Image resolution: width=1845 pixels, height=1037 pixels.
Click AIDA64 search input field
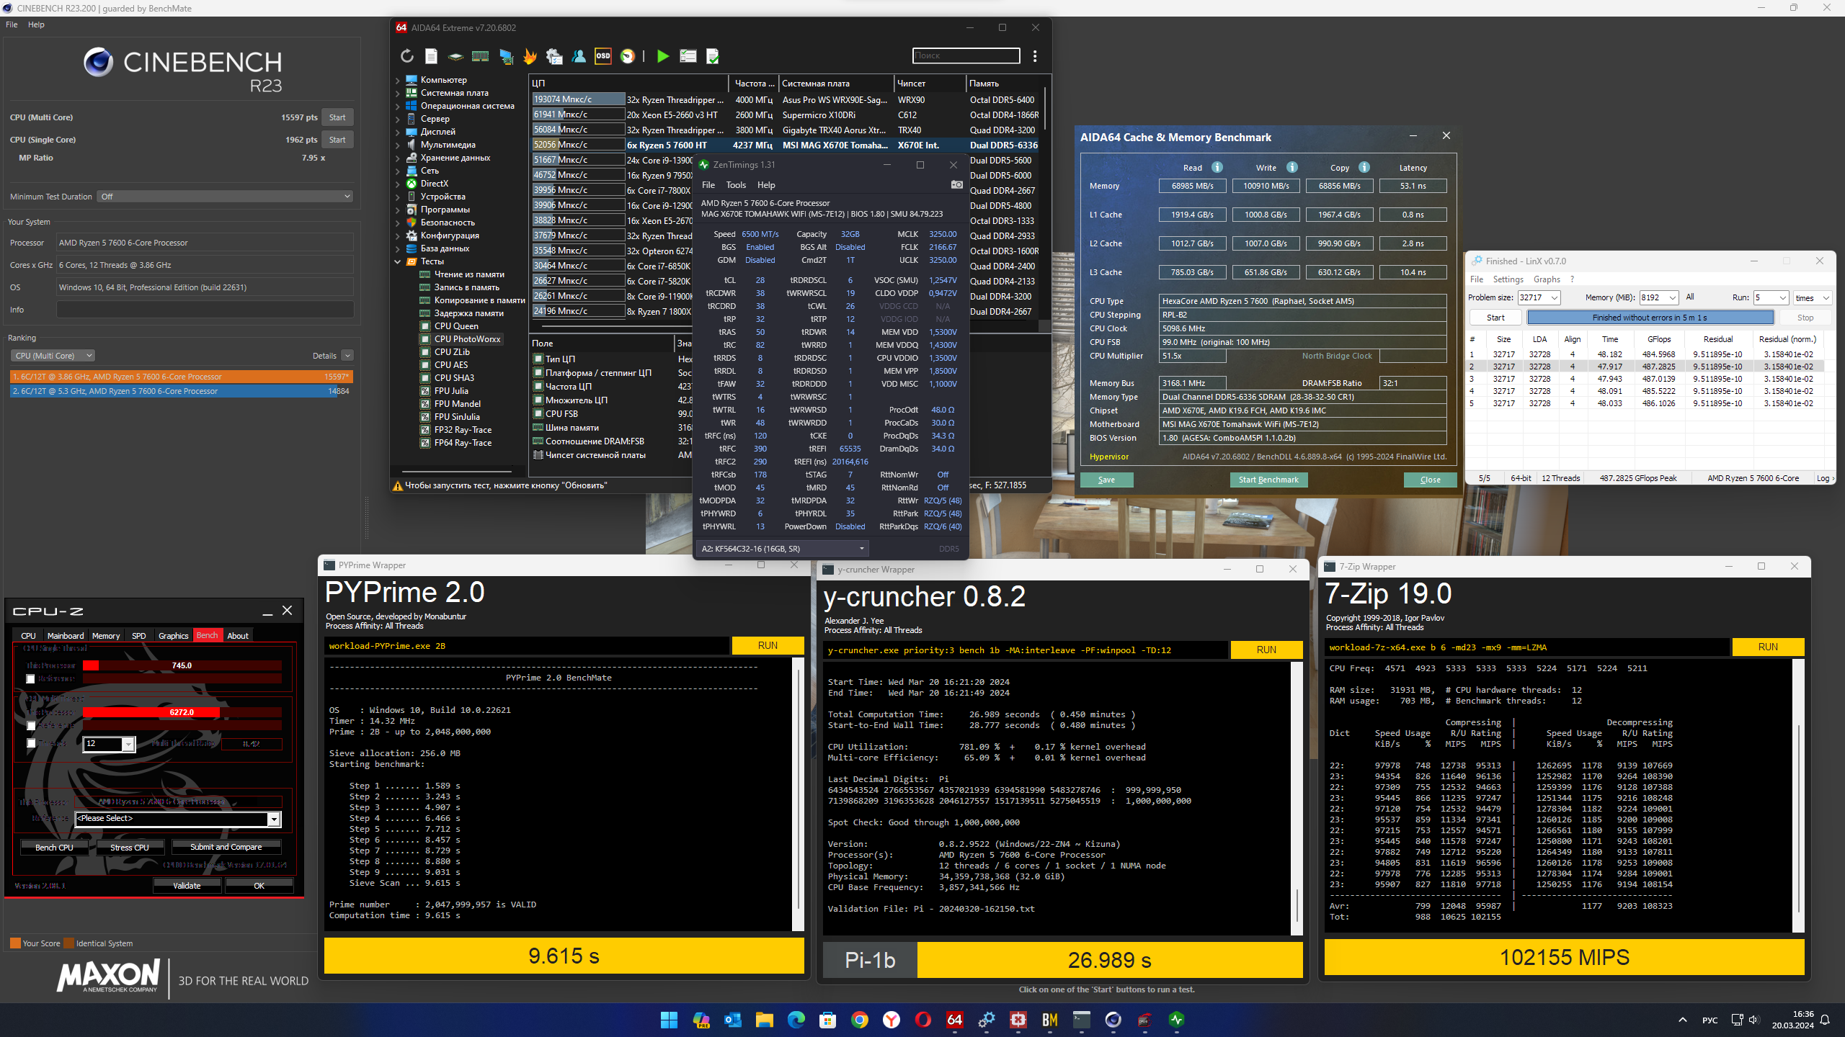(x=966, y=55)
